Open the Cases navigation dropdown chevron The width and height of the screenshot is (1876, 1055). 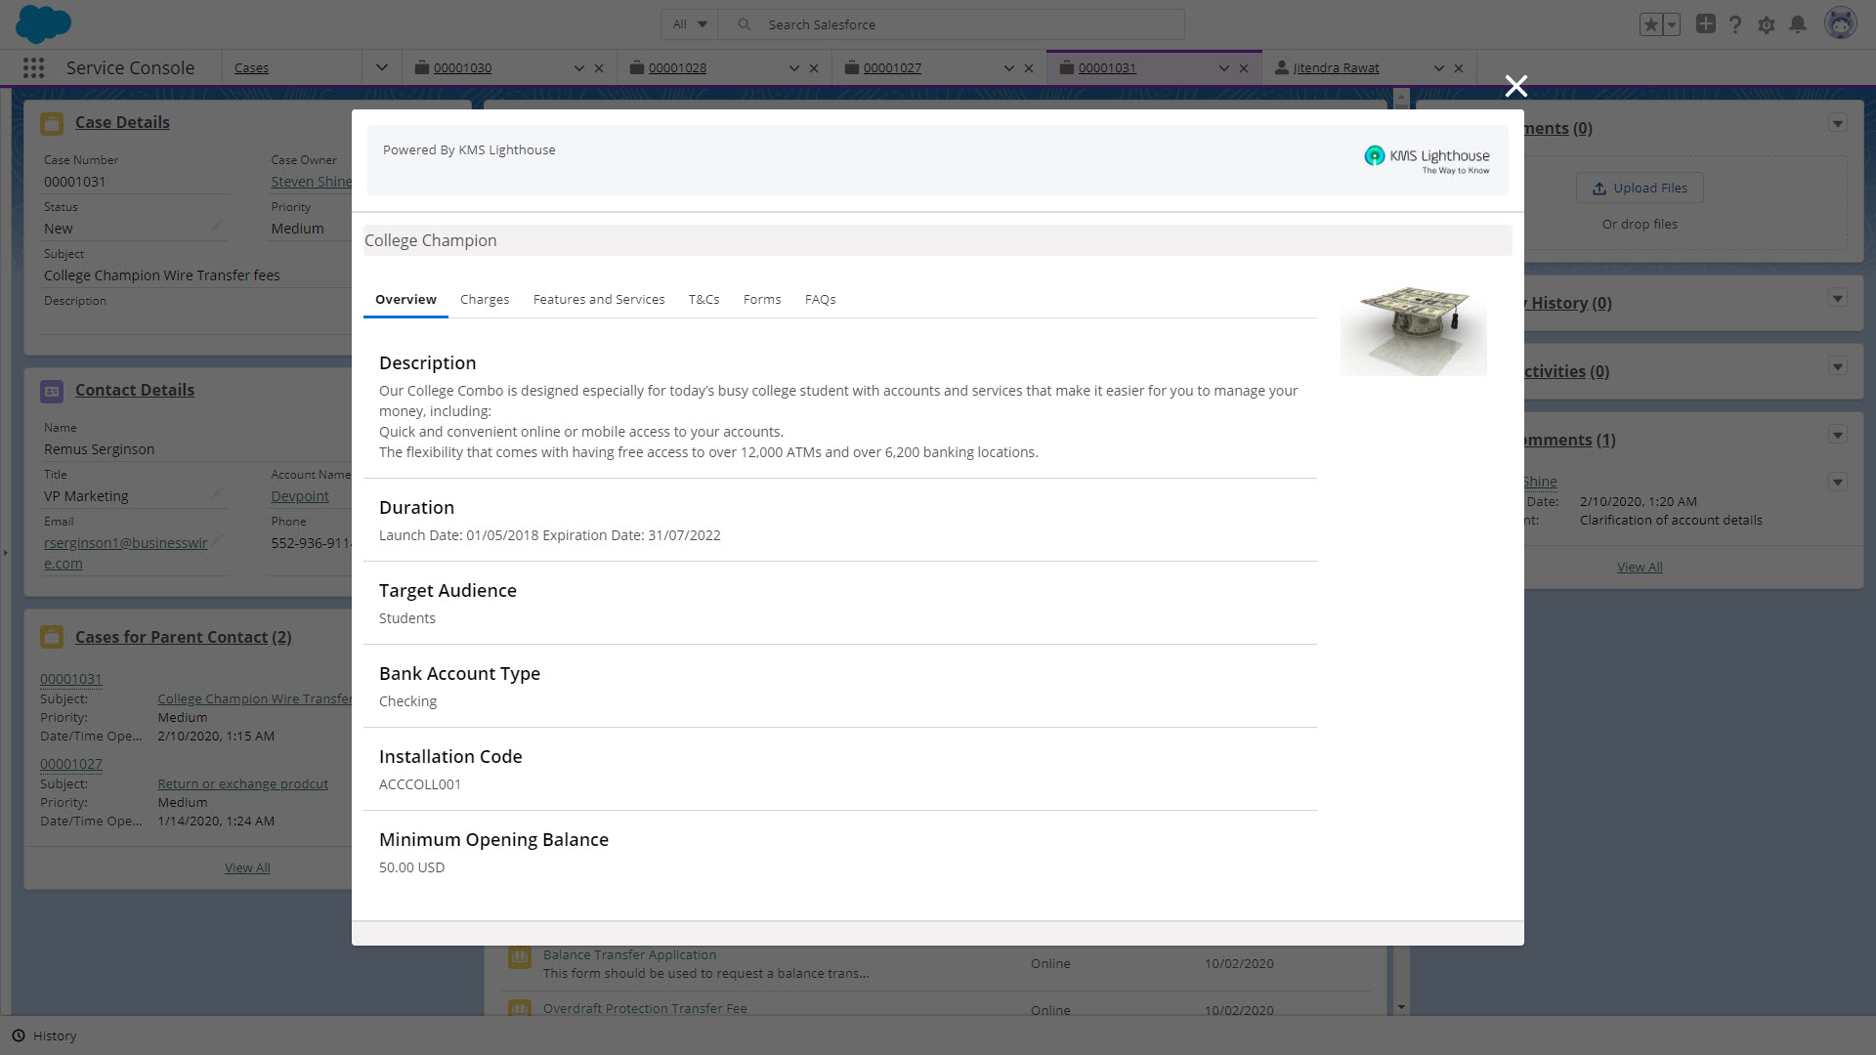tap(382, 67)
